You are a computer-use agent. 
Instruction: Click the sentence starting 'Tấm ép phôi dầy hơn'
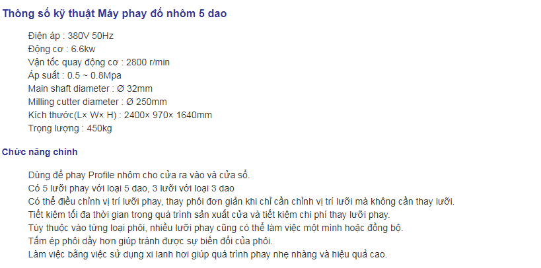click(151, 242)
